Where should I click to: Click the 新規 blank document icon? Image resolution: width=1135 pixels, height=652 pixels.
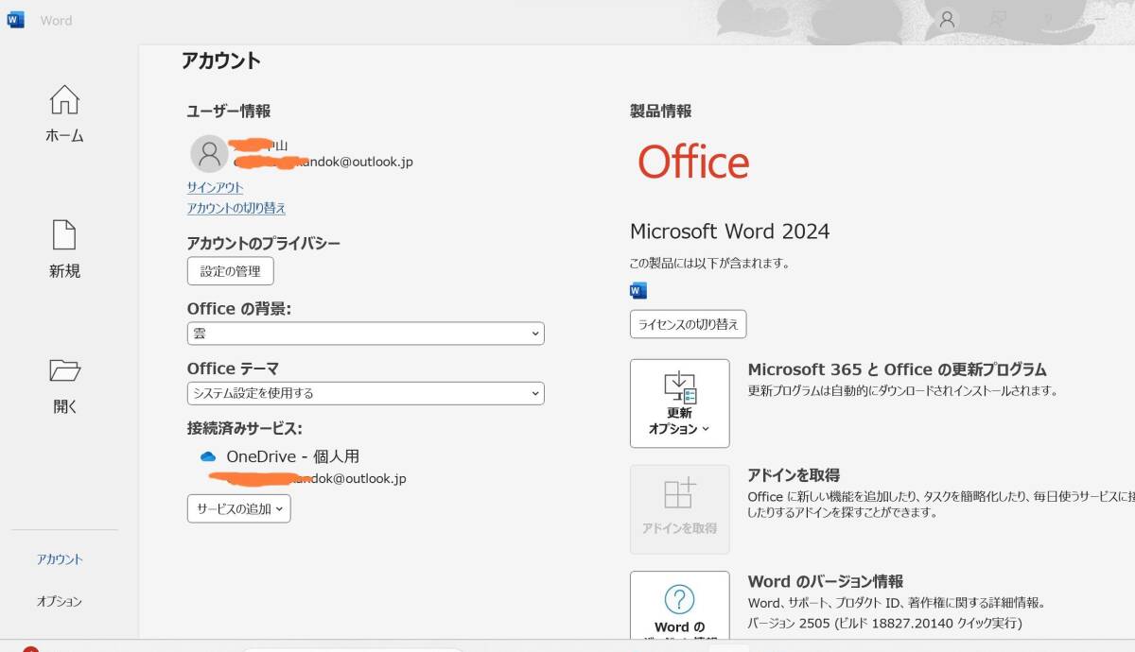64,235
